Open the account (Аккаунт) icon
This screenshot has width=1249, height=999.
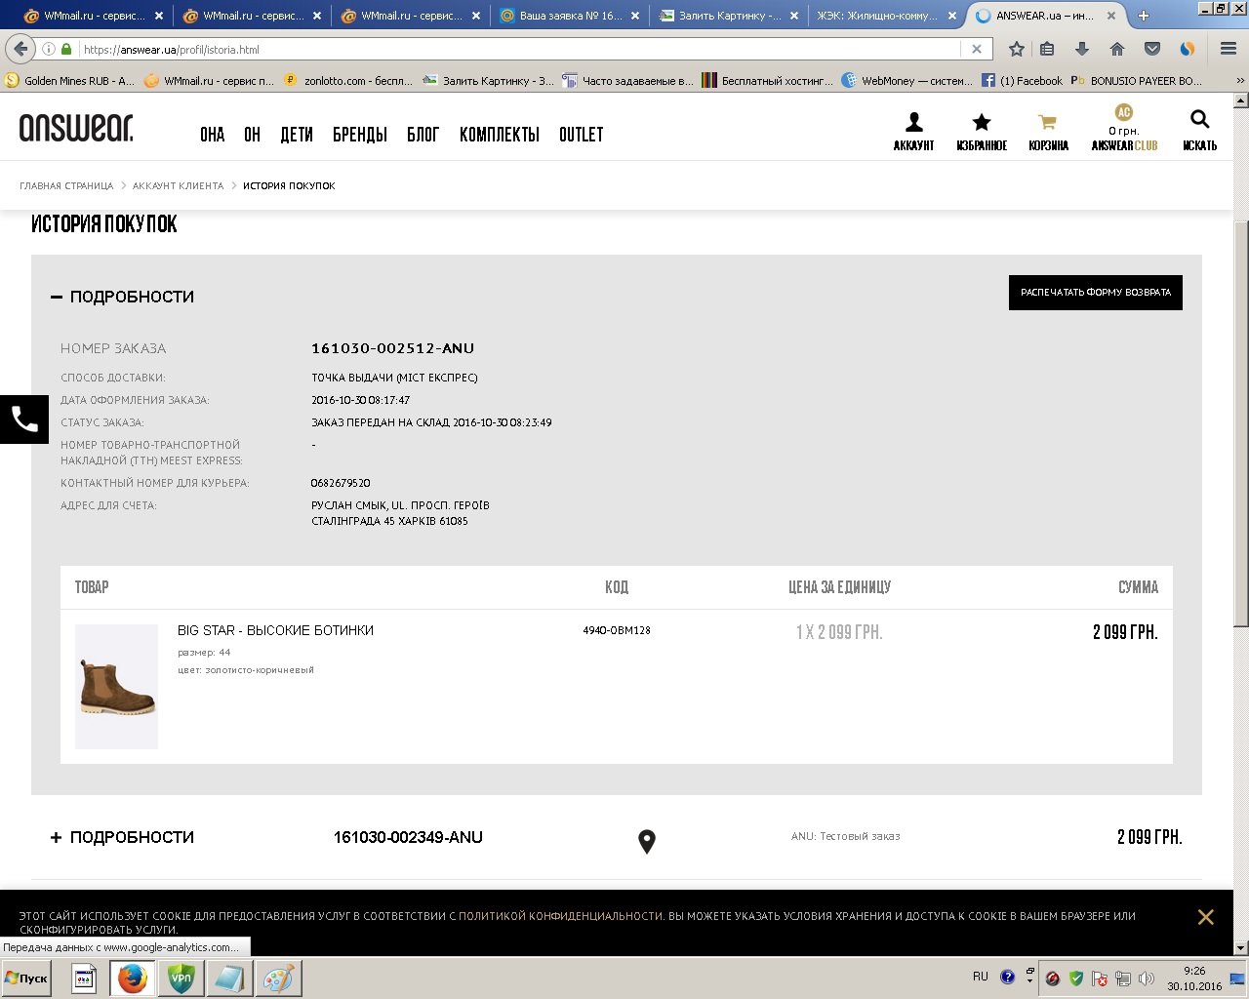click(913, 122)
